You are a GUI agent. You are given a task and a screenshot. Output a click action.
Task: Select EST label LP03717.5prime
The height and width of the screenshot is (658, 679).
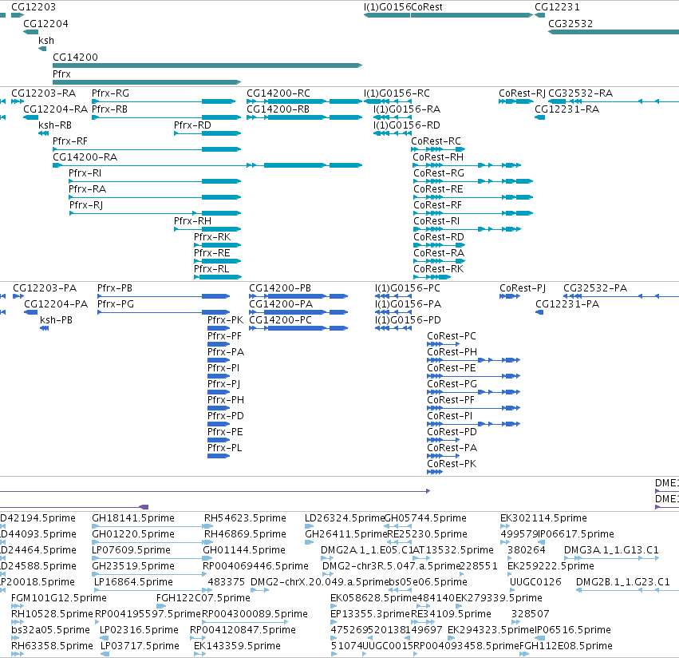140,646
